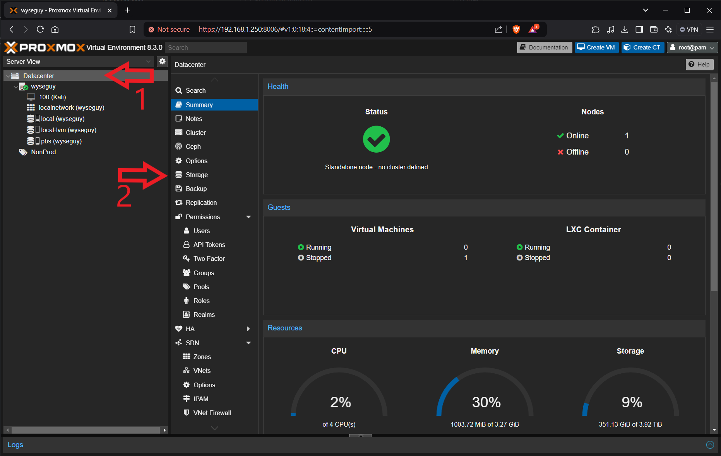Image resolution: width=721 pixels, height=456 pixels.
Task: Click the bookmark icon in address bar
Action: pos(132,29)
